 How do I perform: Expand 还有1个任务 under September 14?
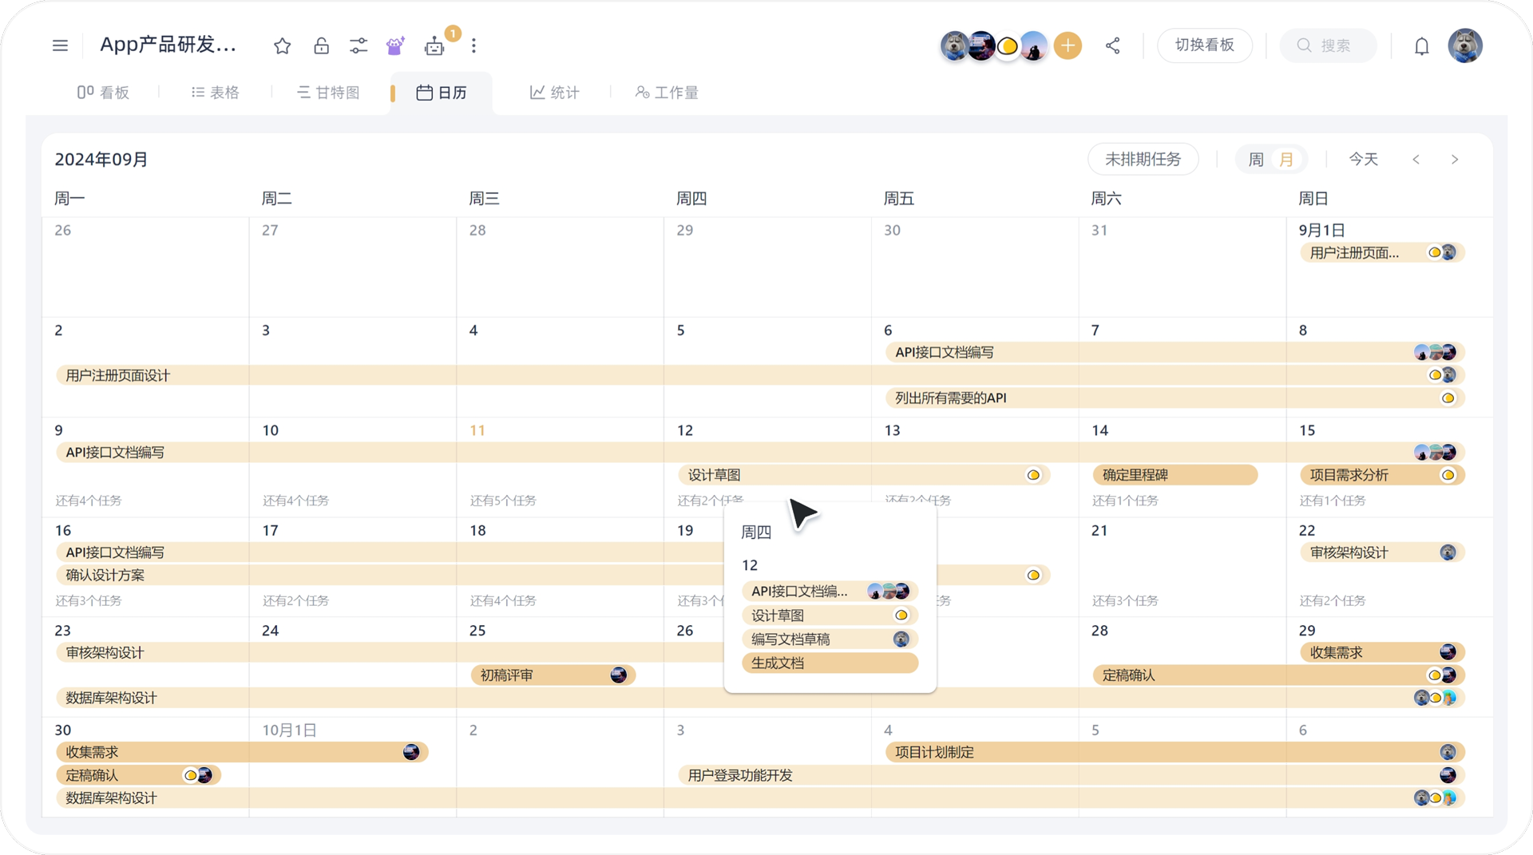click(x=1125, y=501)
